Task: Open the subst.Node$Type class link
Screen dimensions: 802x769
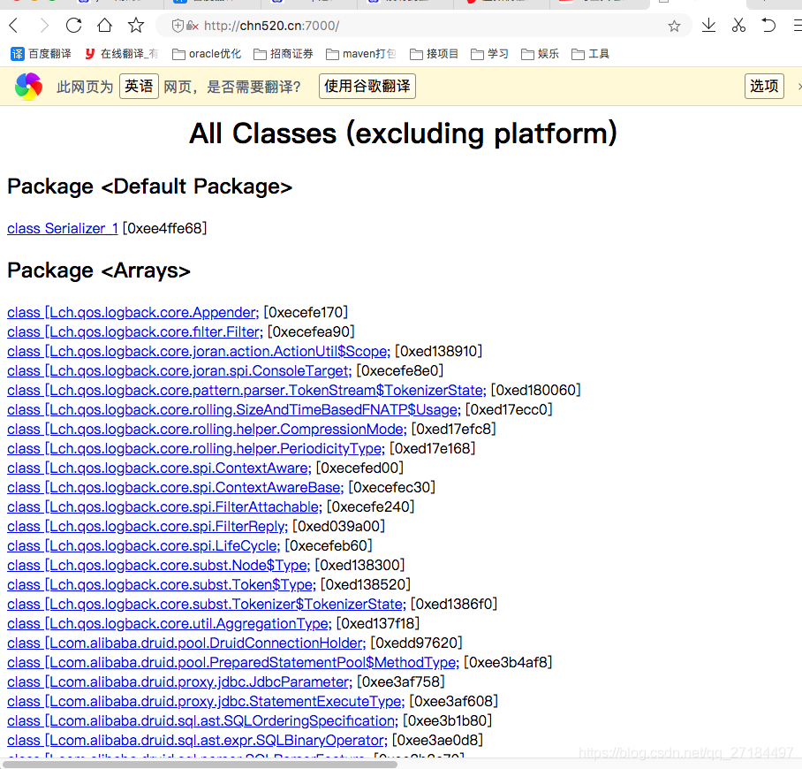Action: point(159,565)
